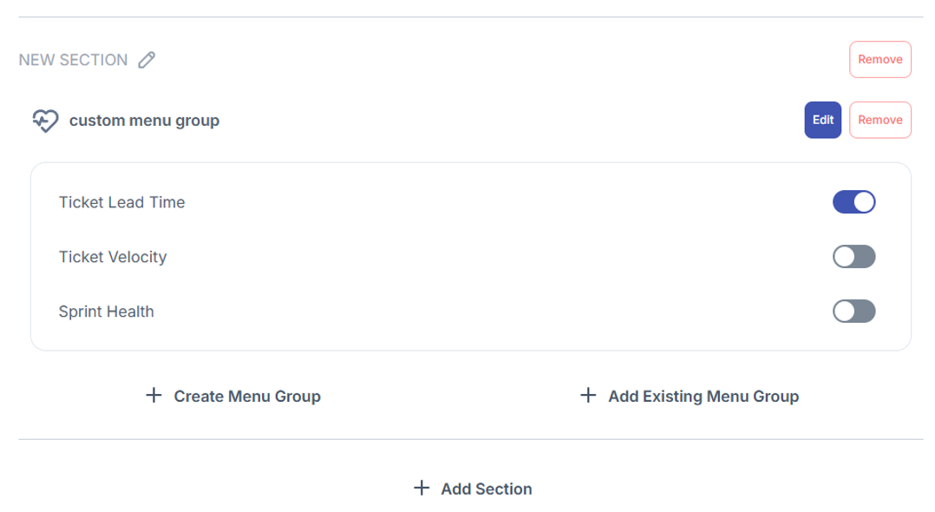Remove the NEW SECTION section
Screen dimensions: 935x512
[x=879, y=60]
